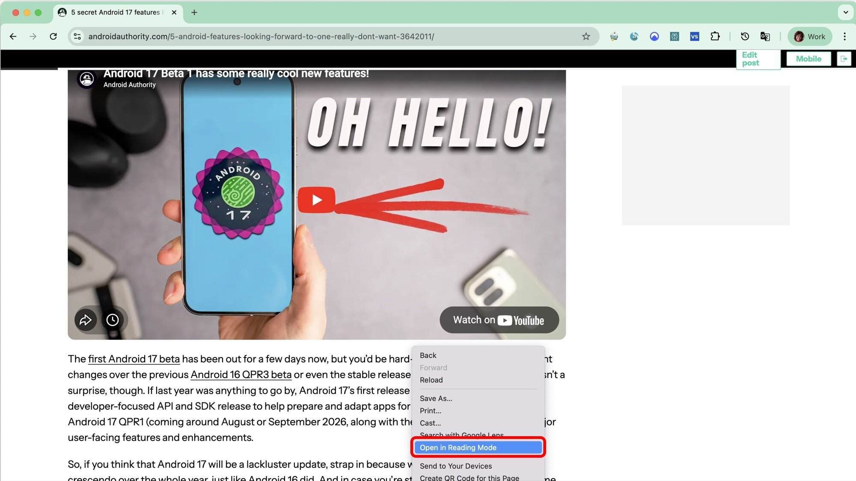Select Cast from the context menu

(430, 423)
